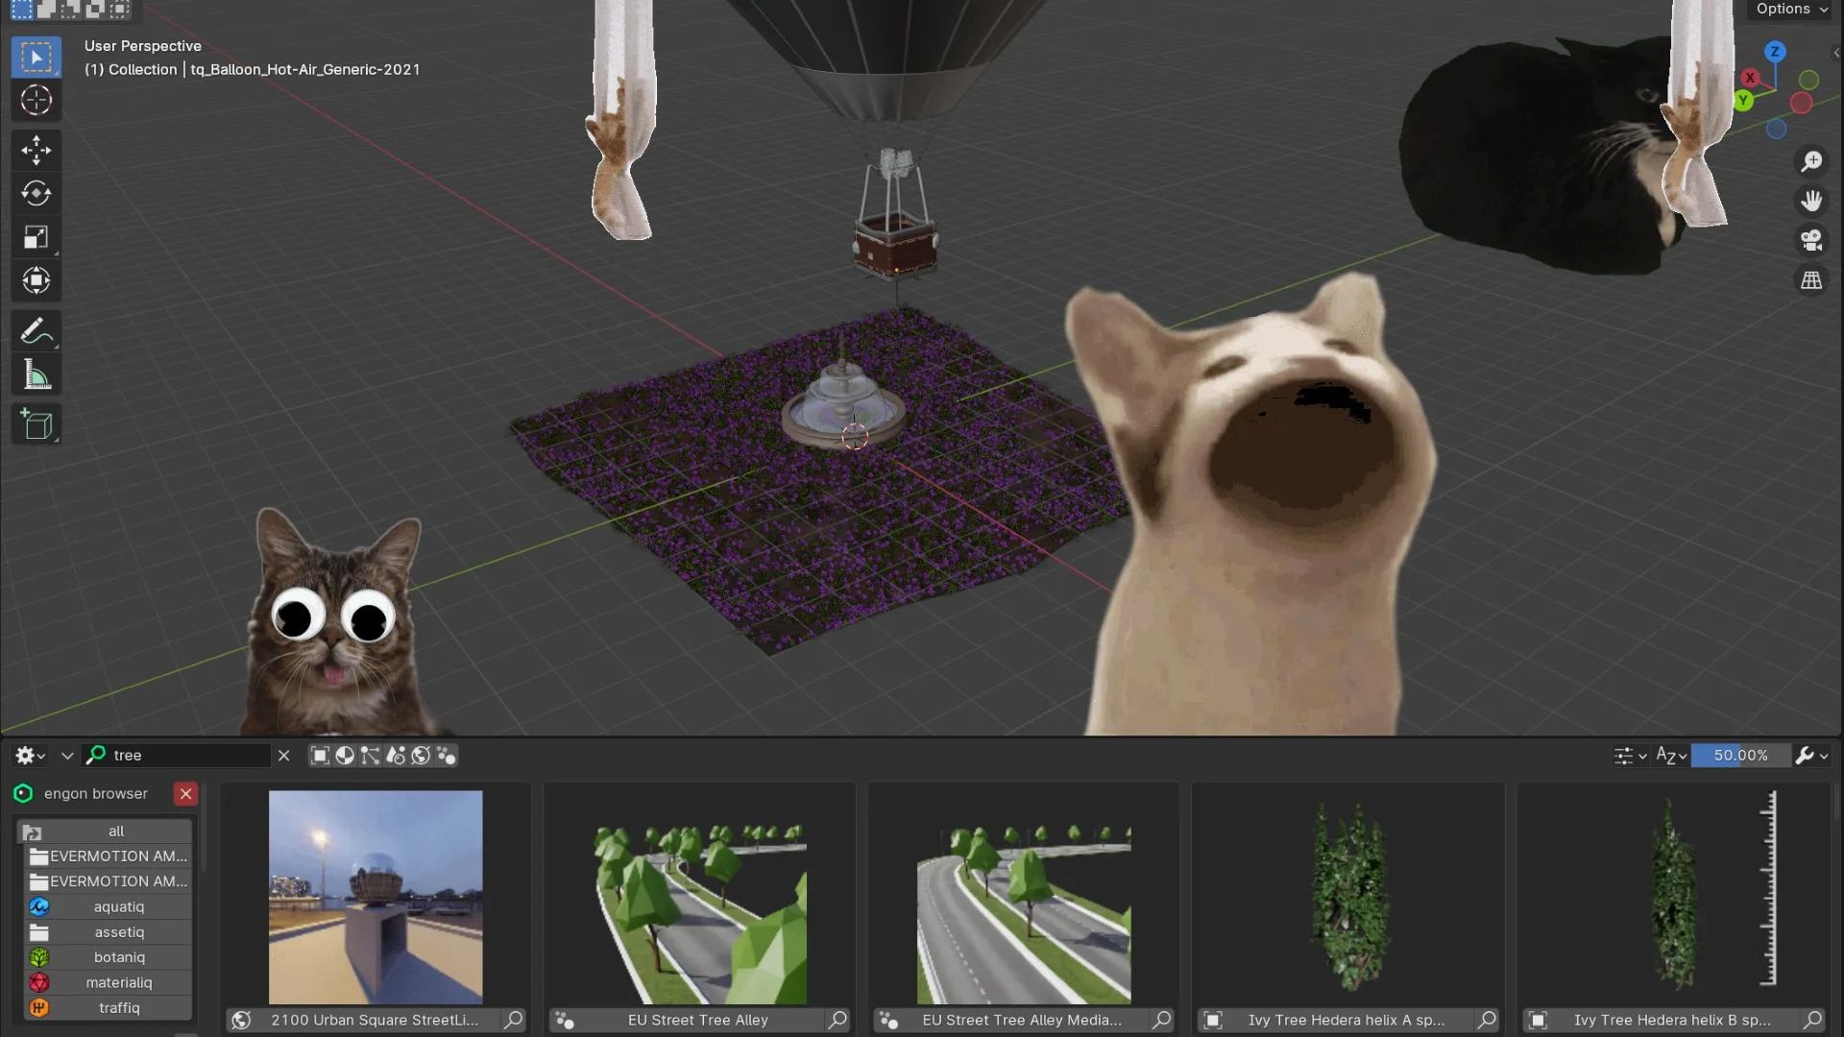Pick the Scale tool

36,237
